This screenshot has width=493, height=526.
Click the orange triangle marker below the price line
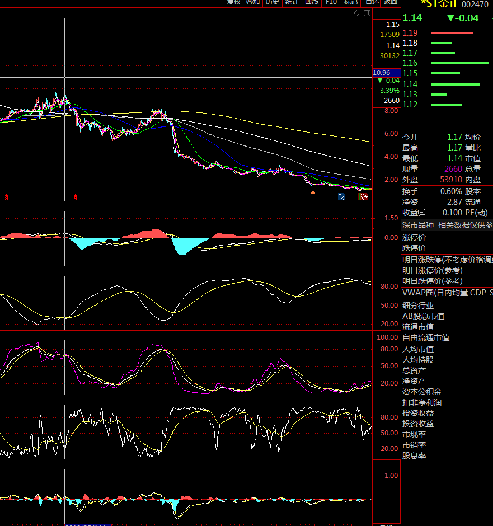tap(313, 192)
